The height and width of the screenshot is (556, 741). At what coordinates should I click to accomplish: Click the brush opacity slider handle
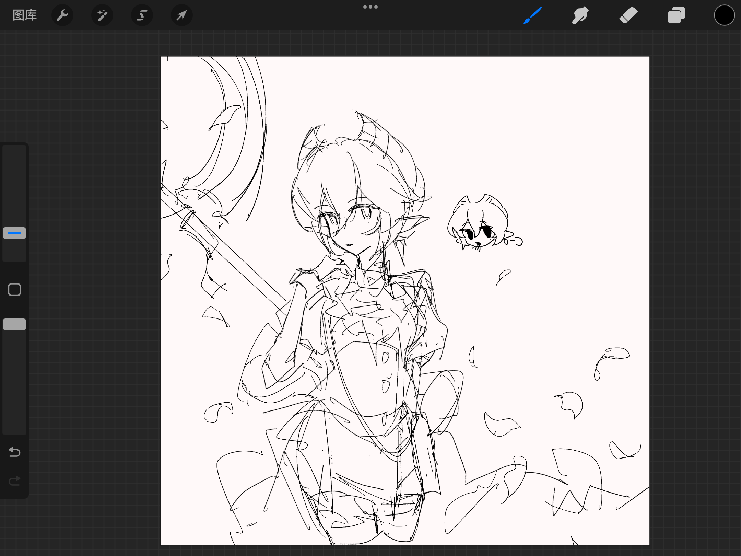(14, 324)
